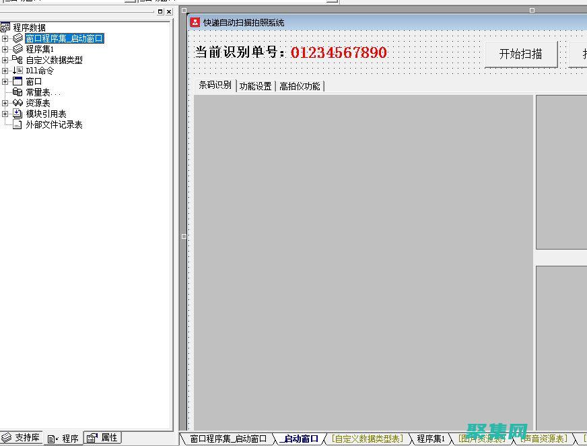587x446 pixels.
Task: Click the 资源表 icon in tree
Action: pos(18,103)
